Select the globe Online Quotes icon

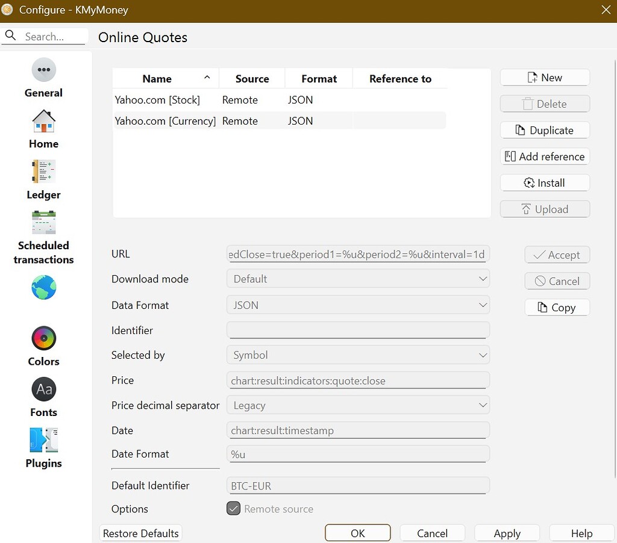click(43, 288)
